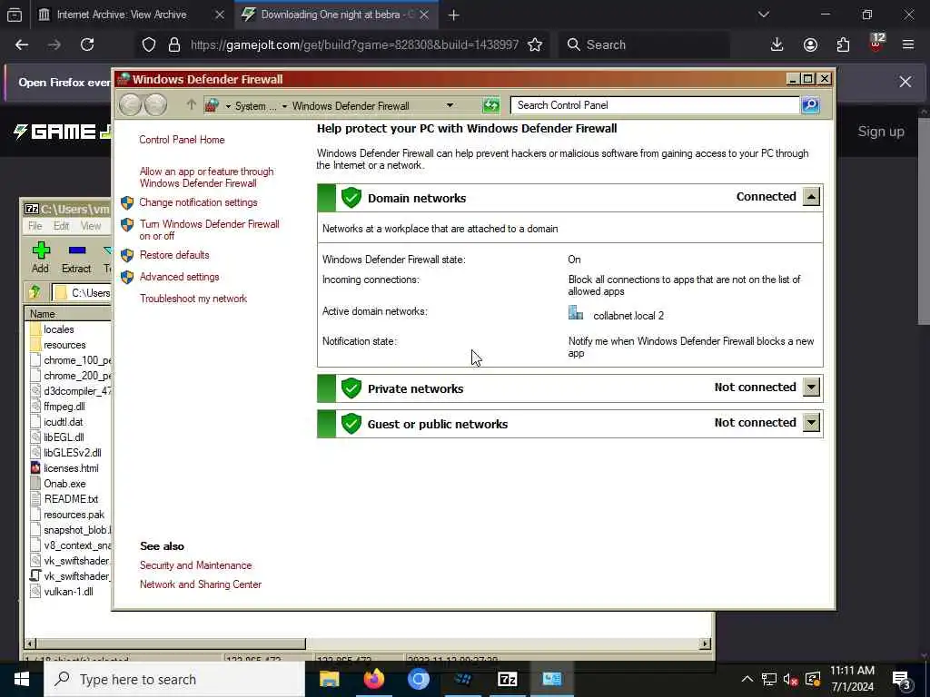
Task: Click the tracking protection shield icon
Action: pos(149,44)
